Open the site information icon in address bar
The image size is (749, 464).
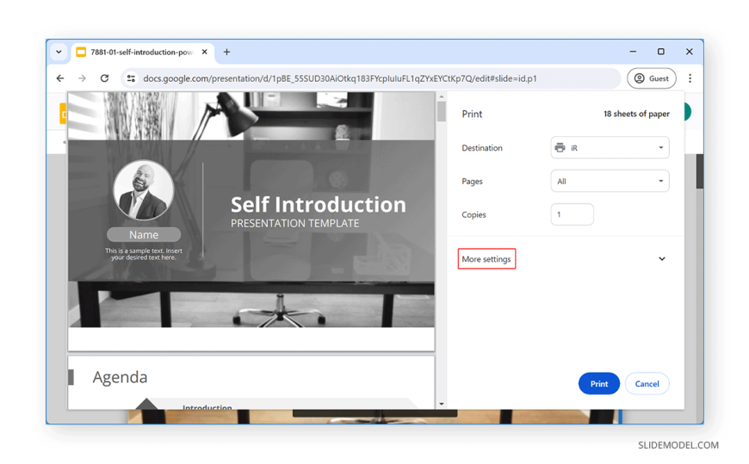click(131, 78)
